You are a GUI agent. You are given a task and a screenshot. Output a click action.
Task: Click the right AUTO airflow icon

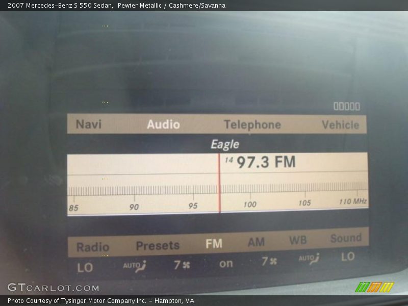click(309, 259)
